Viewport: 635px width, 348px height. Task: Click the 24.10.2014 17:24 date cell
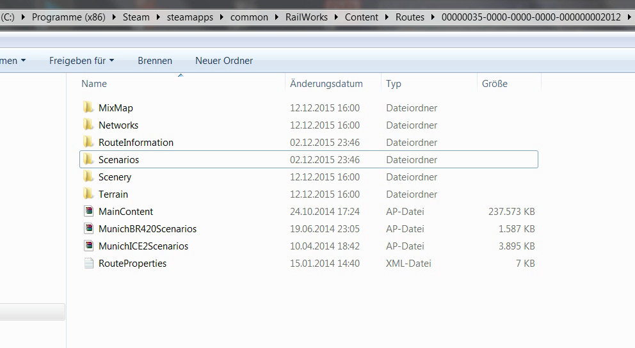point(325,212)
